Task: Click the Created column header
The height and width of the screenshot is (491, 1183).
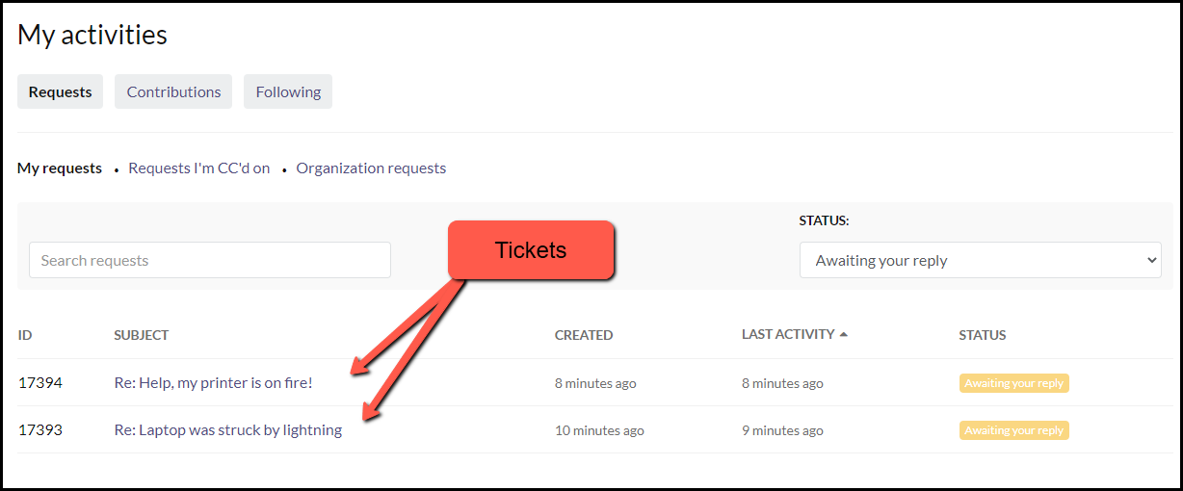Action: pos(584,335)
